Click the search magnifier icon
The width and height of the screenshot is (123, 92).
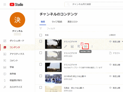point(68,4)
